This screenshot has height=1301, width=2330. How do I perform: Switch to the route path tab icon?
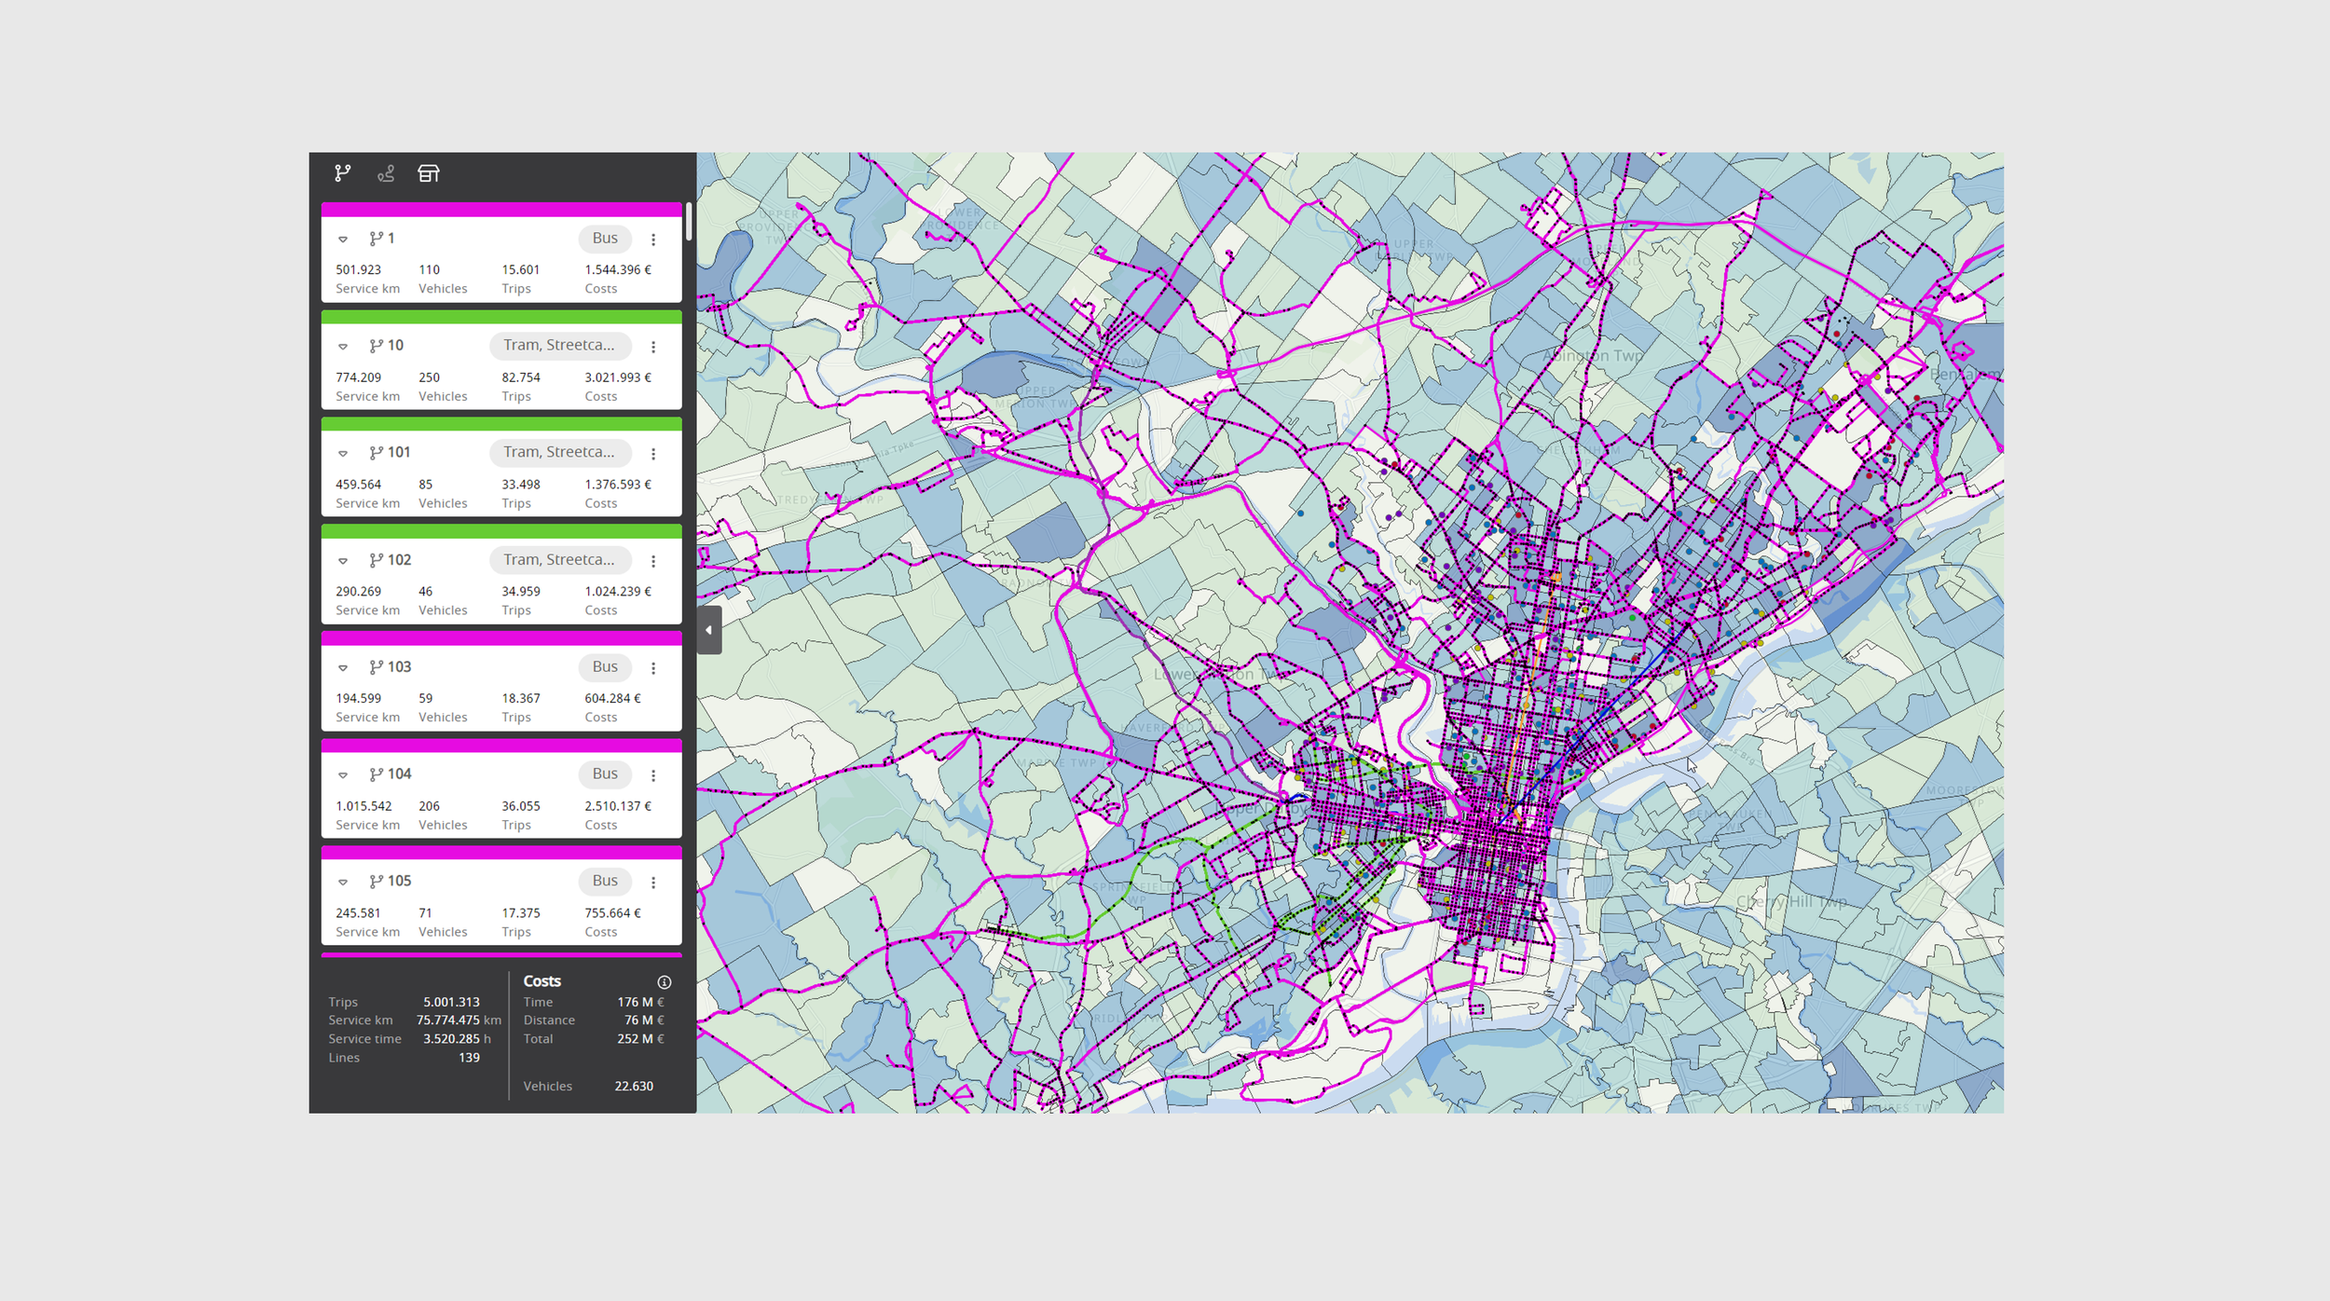tap(386, 173)
